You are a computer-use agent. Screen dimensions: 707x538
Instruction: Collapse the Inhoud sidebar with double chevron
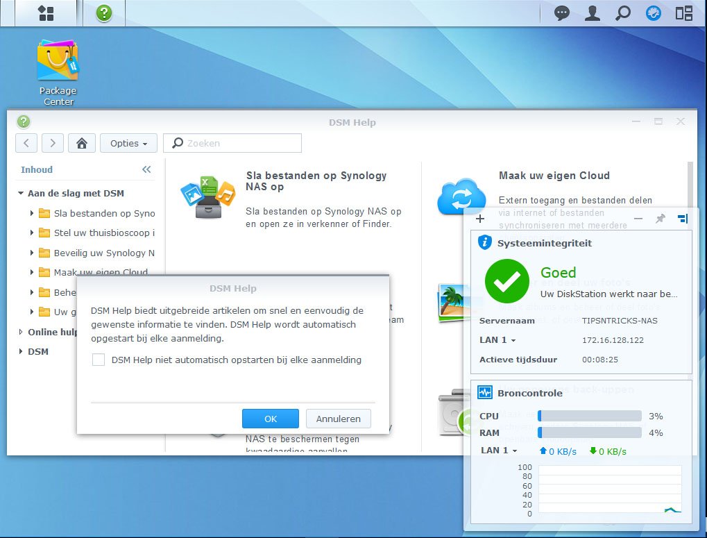tap(146, 169)
